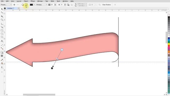This screenshot has height=96, width=170.
Task: Open toolbox quick customize plus button
Action: pyautogui.click(x=2, y=72)
